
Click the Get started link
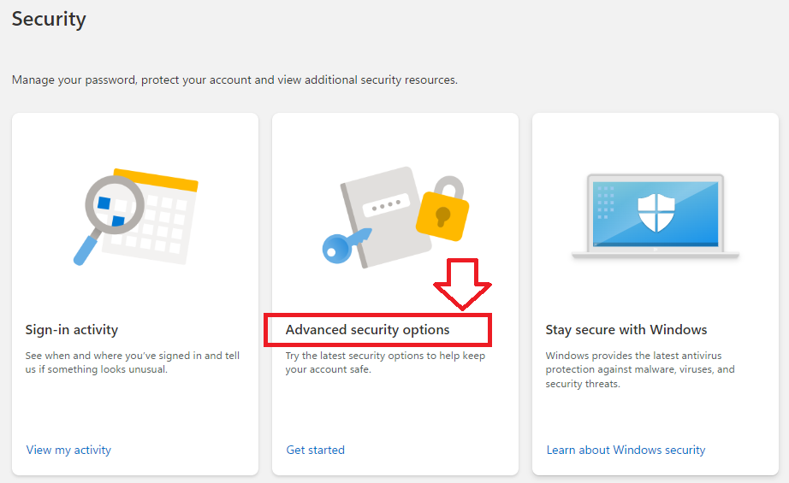(316, 450)
